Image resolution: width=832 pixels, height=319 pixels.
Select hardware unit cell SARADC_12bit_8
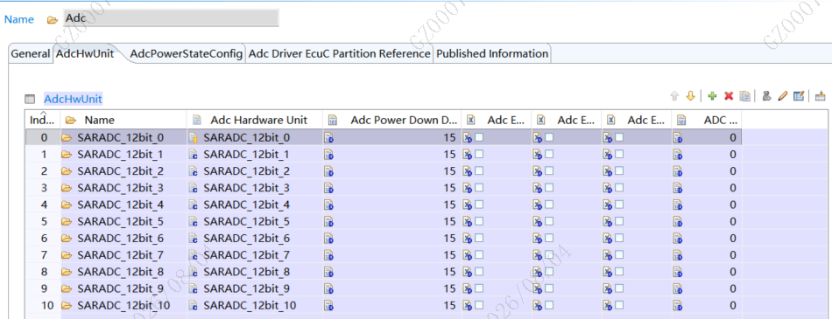click(255, 273)
